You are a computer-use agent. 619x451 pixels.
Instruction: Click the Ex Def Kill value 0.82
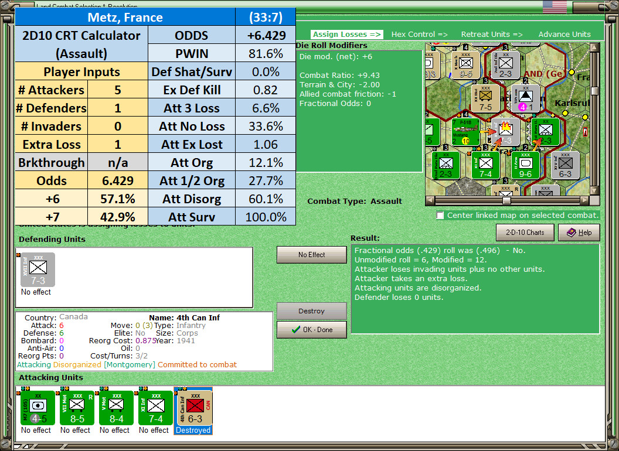click(x=266, y=90)
